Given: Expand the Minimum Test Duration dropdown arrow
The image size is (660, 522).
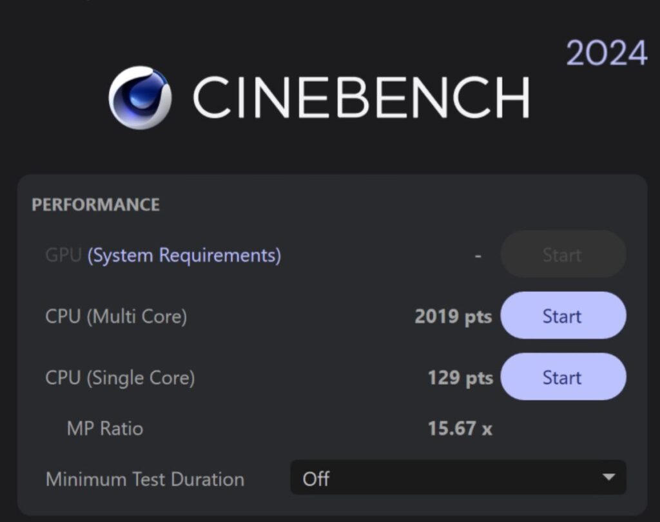Looking at the screenshot, I should [607, 478].
